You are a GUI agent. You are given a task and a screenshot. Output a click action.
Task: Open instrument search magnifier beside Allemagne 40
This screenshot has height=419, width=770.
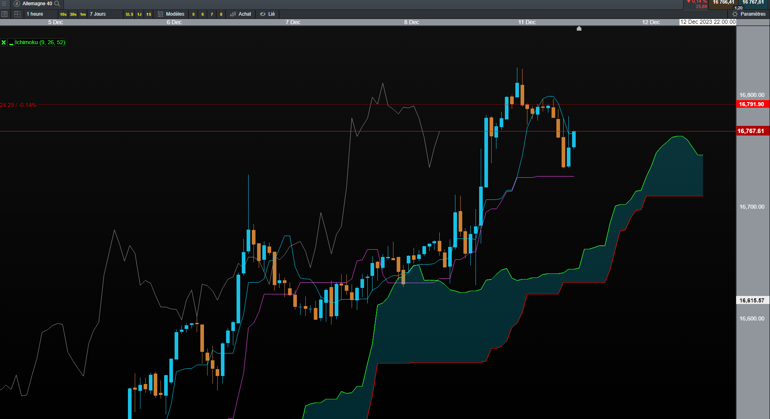pyautogui.click(x=57, y=4)
